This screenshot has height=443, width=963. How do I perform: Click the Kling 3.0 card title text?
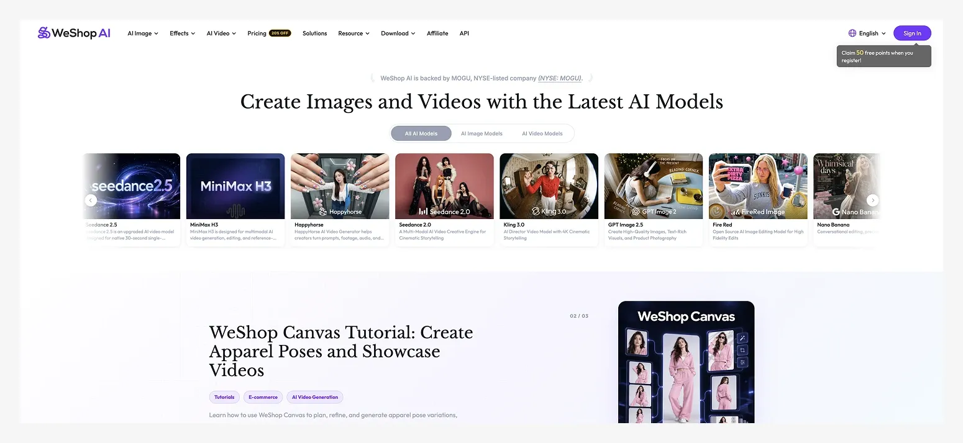(514, 225)
